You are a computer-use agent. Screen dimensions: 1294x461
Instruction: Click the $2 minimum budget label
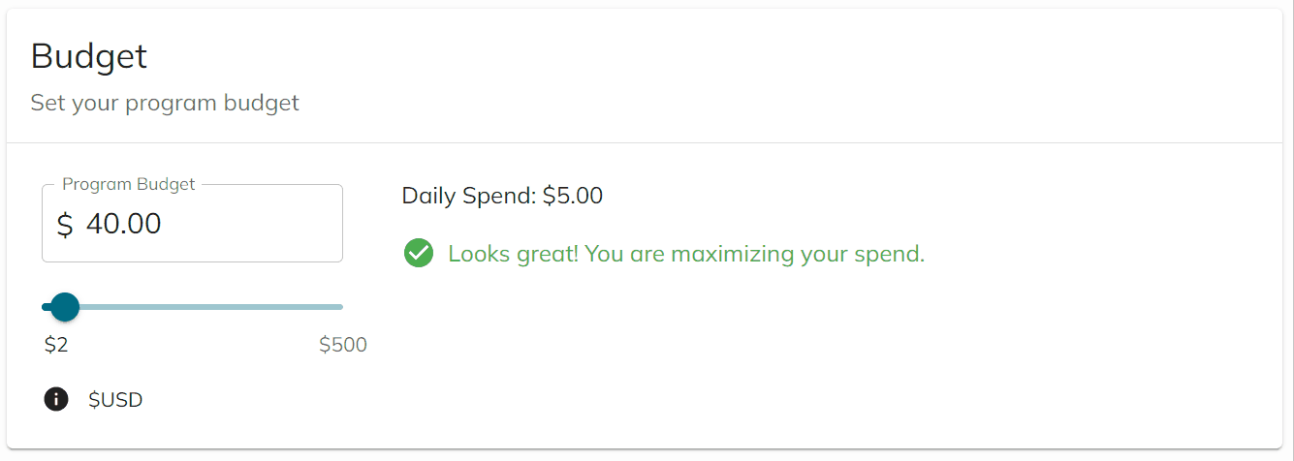point(56,345)
